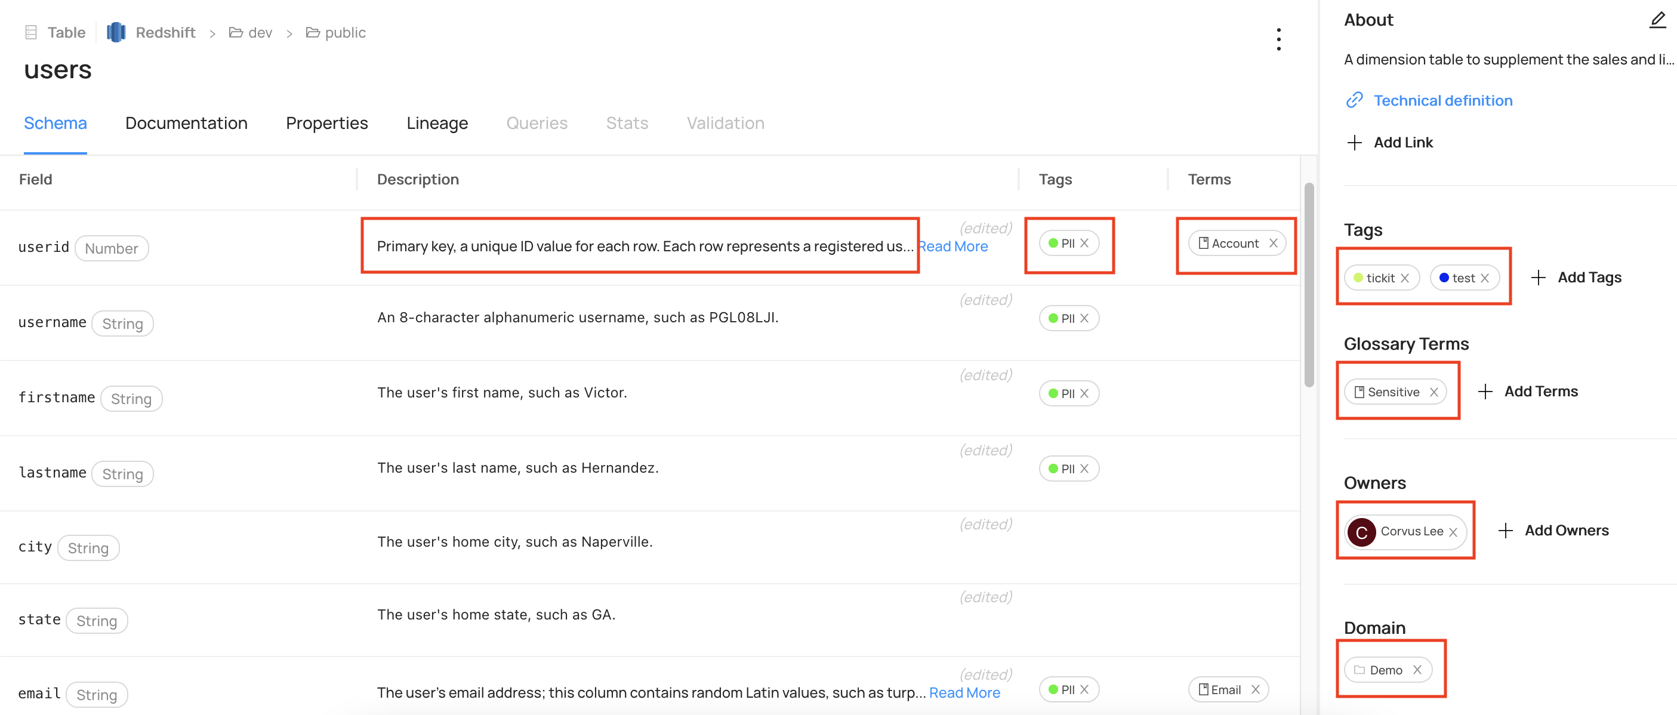Remove owner Corvus Lee via X icon

point(1453,532)
